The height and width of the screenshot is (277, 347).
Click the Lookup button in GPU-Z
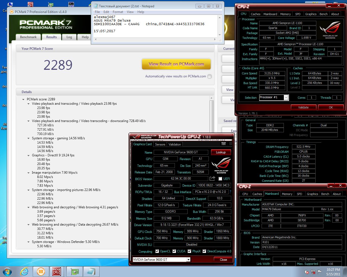tap(221, 152)
